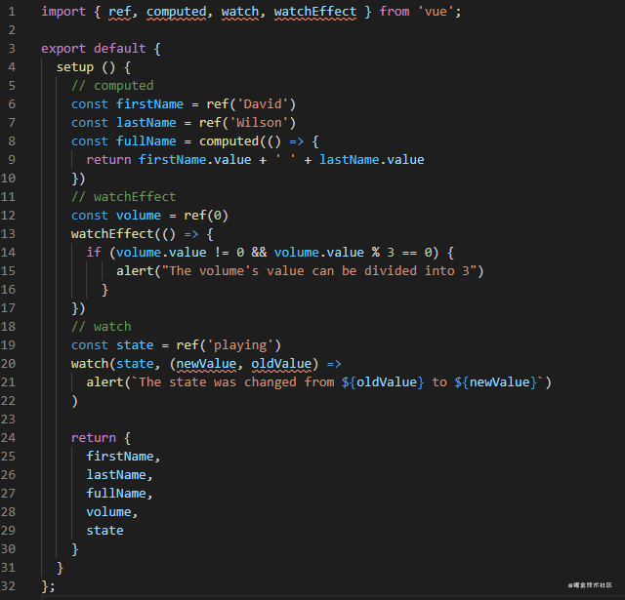The height and width of the screenshot is (600, 625).
Task: Click line number 32 in the gutter
Action: pyautogui.click(x=9, y=586)
